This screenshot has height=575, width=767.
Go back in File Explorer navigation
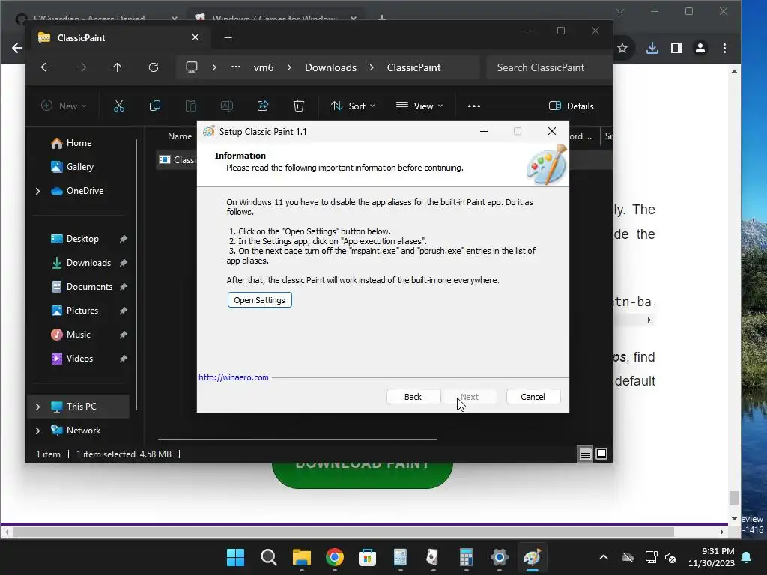(x=46, y=67)
